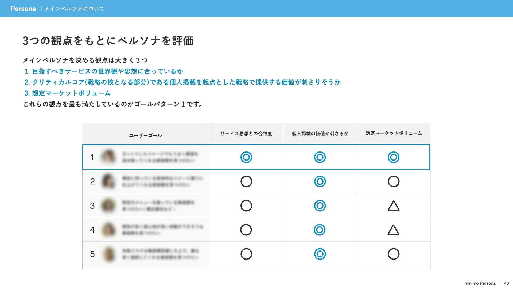Click row 5 double-circle under 個人掲載の価値が刺さるか

tap(320, 254)
